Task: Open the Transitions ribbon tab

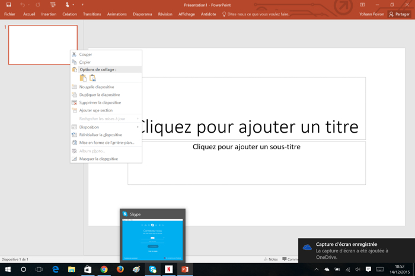Action: [x=92, y=14]
